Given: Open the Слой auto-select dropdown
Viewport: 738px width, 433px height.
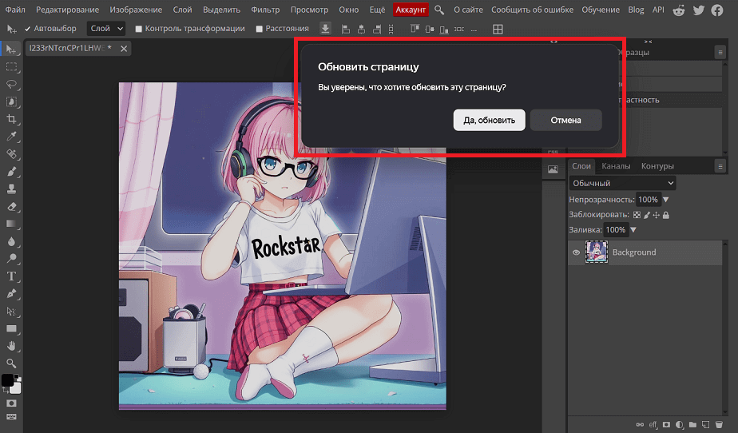Looking at the screenshot, I should tap(107, 29).
